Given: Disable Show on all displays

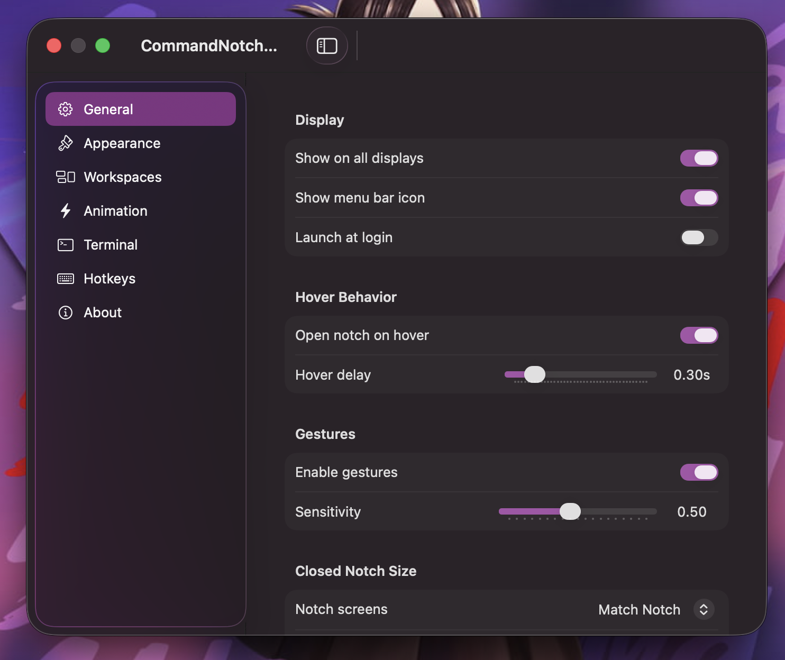Looking at the screenshot, I should [699, 158].
